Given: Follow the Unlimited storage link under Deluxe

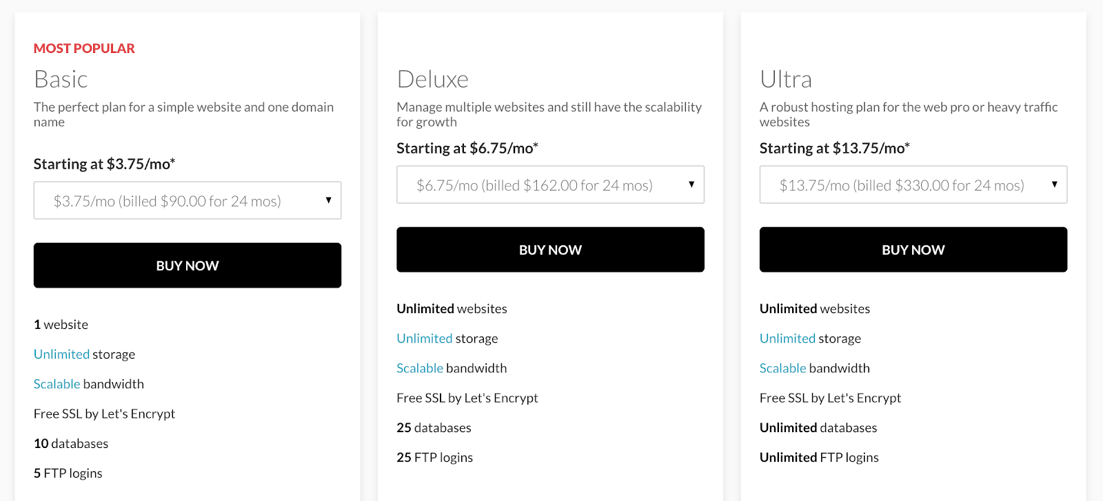Looking at the screenshot, I should click(424, 339).
